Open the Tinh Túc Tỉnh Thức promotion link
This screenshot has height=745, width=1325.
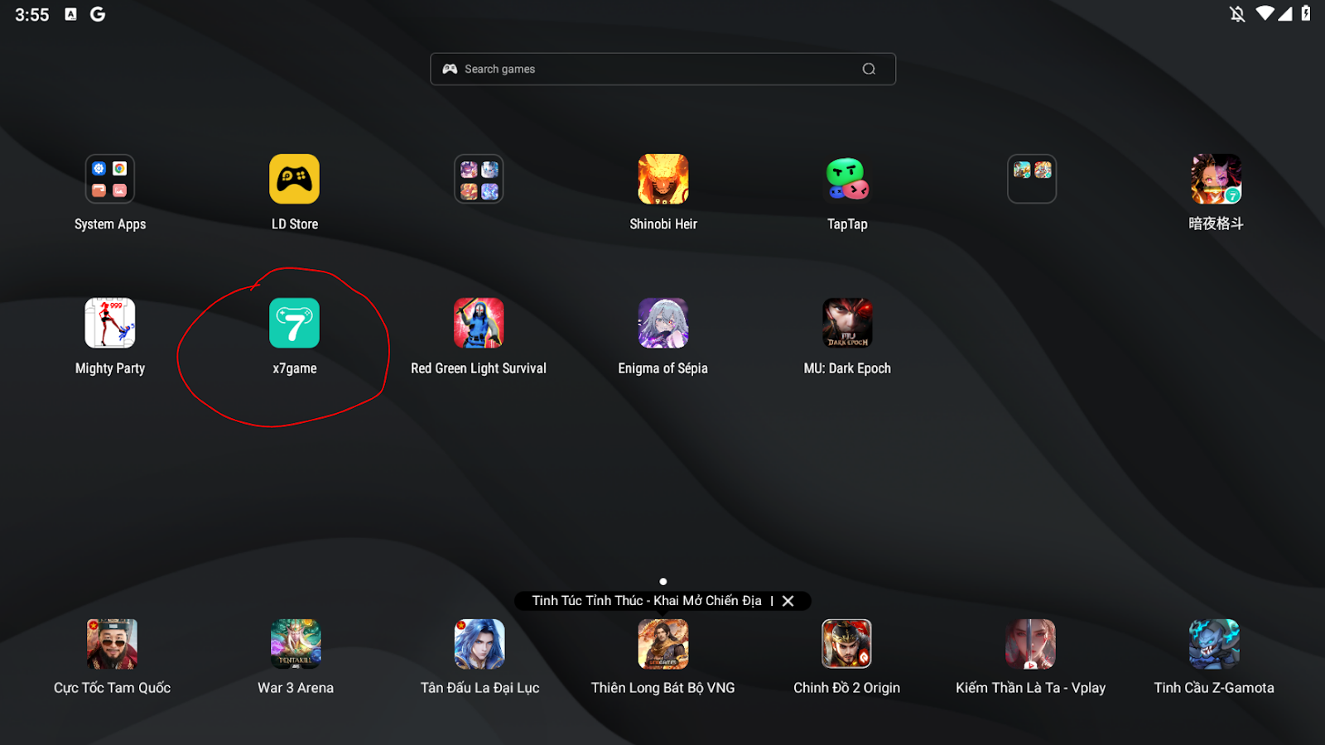point(647,601)
